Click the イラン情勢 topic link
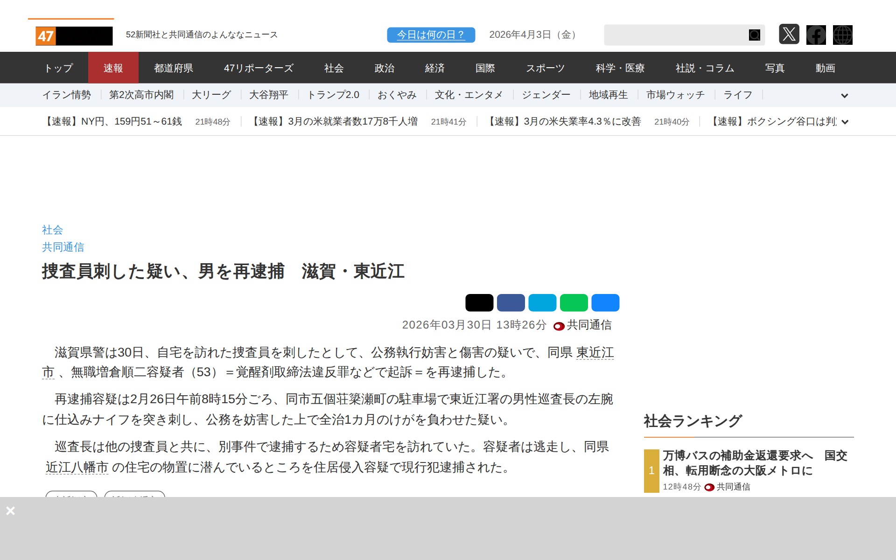Screen dimensions: 896x560 [x=67, y=95]
